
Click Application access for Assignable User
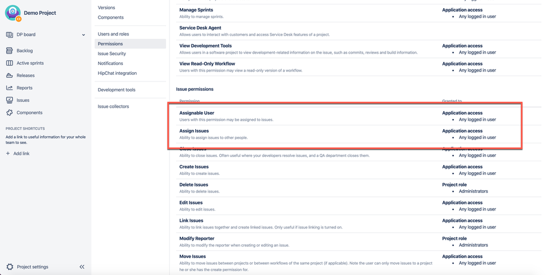point(462,113)
